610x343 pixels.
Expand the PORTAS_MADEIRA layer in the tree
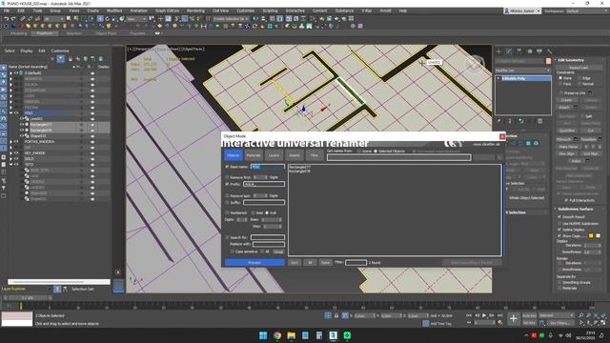coord(10,142)
